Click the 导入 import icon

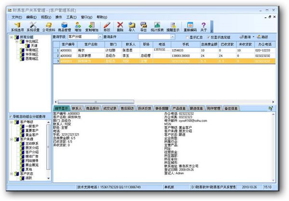click(132, 27)
